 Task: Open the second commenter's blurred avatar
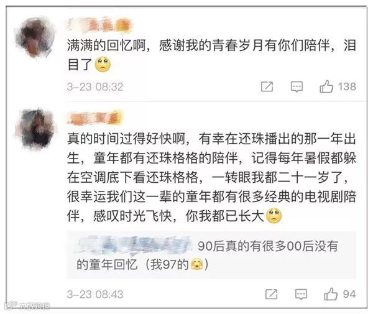point(35,128)
